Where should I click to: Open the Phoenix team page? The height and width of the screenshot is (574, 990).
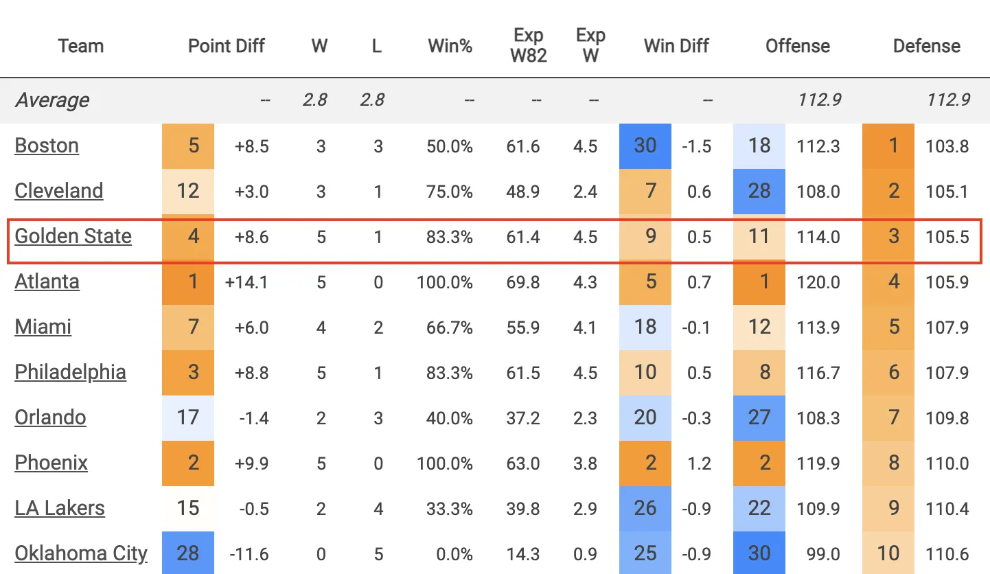click(x=51, y=463)
